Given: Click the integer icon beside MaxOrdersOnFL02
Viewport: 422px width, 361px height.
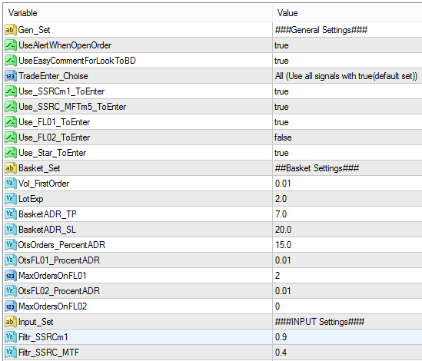Looking at the screenshot, I should (x=11, y=306).
